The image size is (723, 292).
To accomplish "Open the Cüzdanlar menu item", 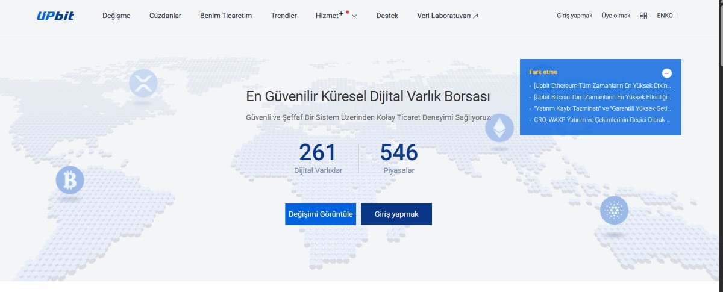I will pos(165,16).
